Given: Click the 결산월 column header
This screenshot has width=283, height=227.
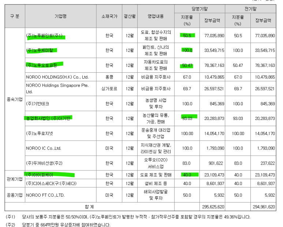Looking at the screenshot, I should (x=130, y=16).
